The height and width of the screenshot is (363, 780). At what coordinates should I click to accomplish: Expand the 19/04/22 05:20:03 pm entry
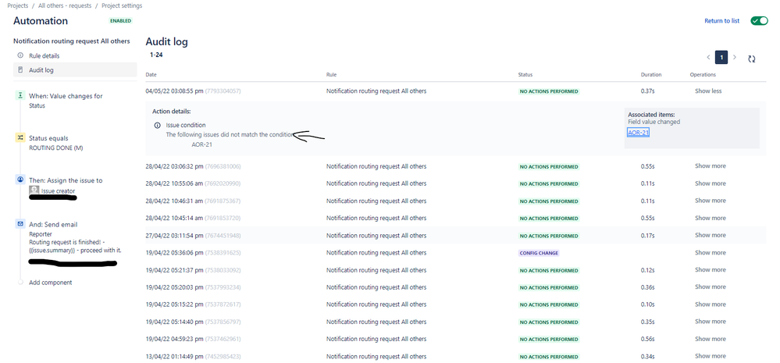click(711, 287)
